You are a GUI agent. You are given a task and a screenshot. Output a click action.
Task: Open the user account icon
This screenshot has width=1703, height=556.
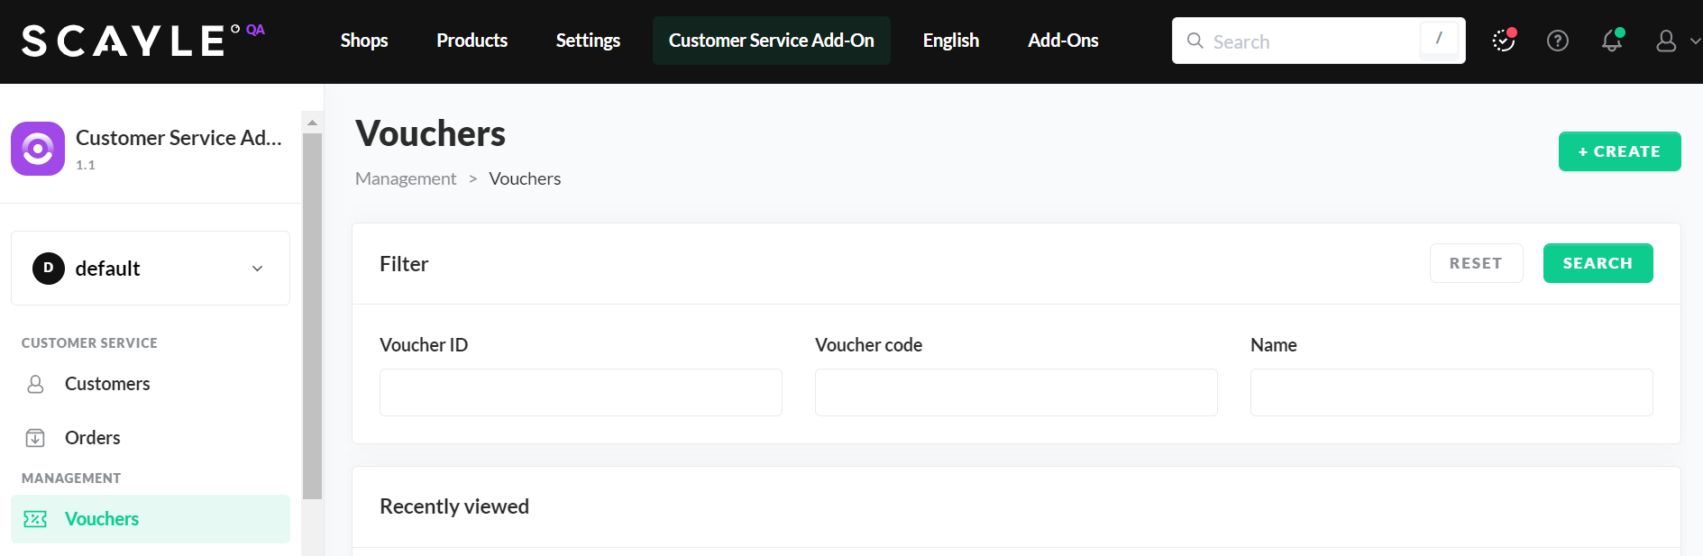(1665, 41)
